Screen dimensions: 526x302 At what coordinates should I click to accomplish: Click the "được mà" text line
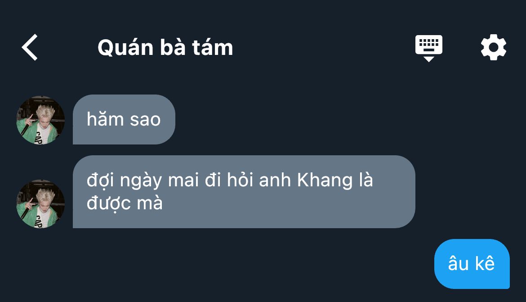tap(125, 203)
